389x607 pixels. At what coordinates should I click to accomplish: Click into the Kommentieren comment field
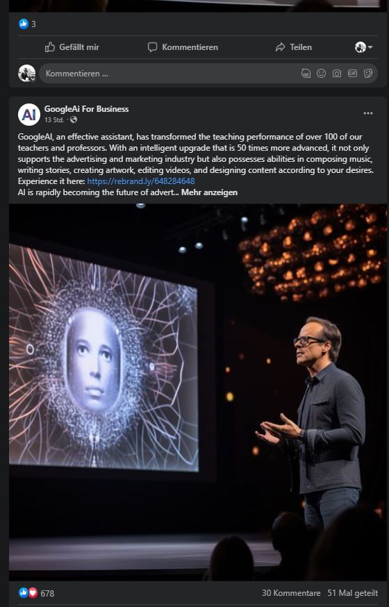(170, 74)
